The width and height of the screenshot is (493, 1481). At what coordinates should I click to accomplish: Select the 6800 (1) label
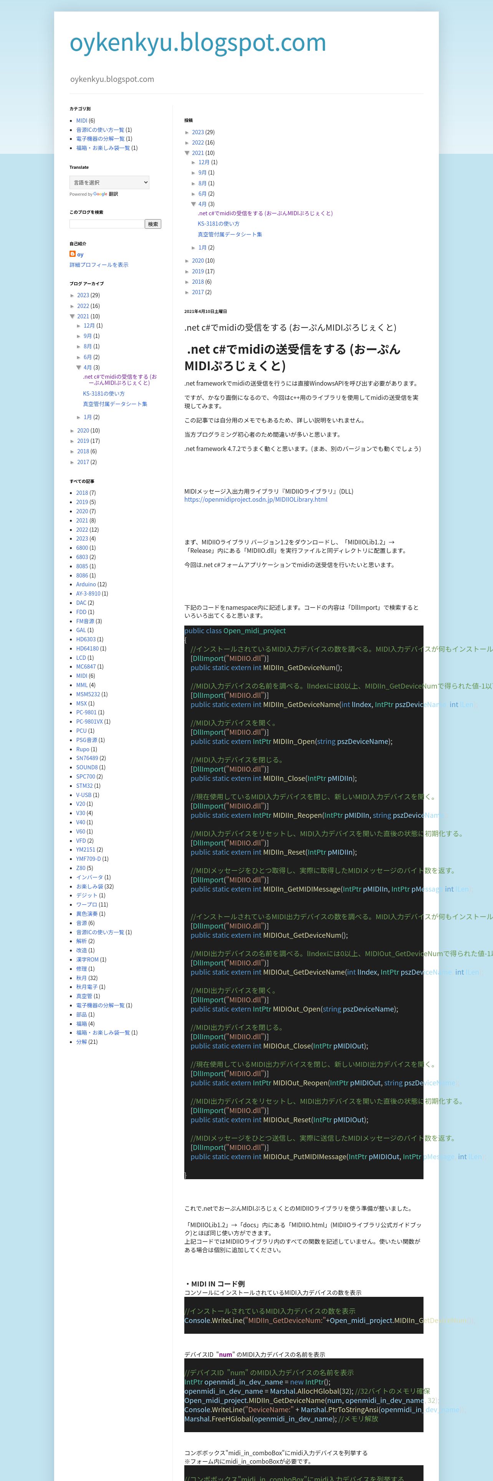point(82,548)
